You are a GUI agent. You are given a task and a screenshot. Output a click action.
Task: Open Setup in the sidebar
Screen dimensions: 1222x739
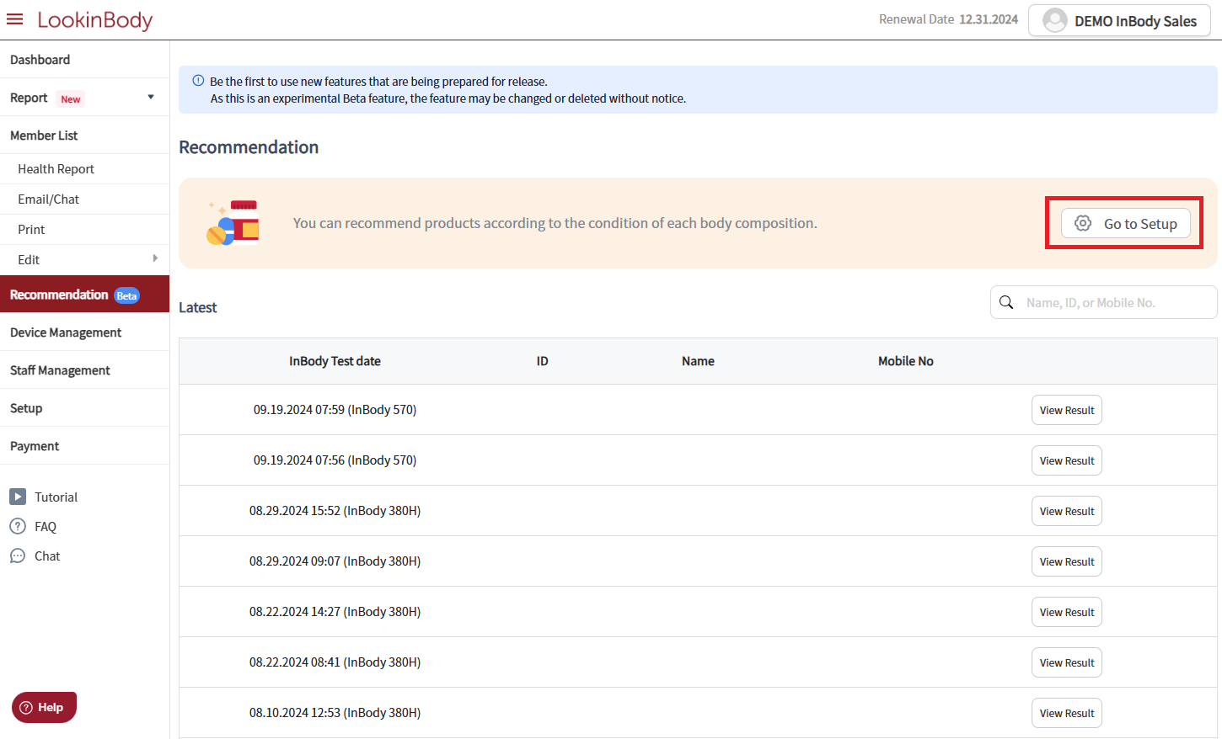[84, 408]
